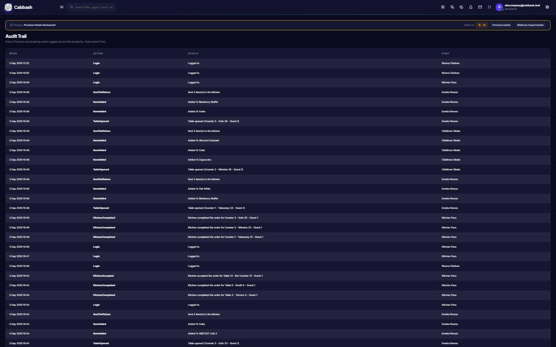Open the language translation menu
Screen dimensions: 556x347
point(452,7)
